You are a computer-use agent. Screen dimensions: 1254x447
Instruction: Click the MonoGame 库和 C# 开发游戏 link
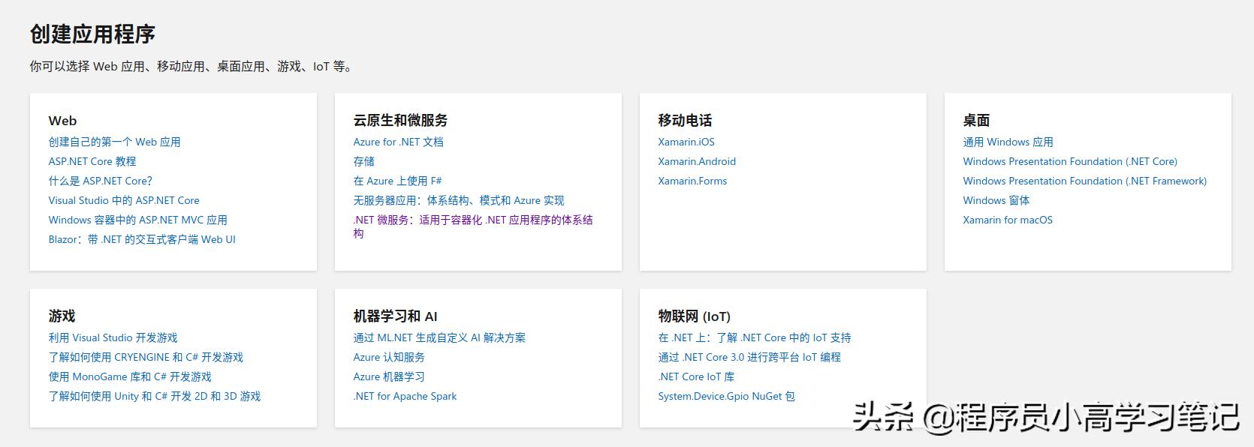[130, 376]
